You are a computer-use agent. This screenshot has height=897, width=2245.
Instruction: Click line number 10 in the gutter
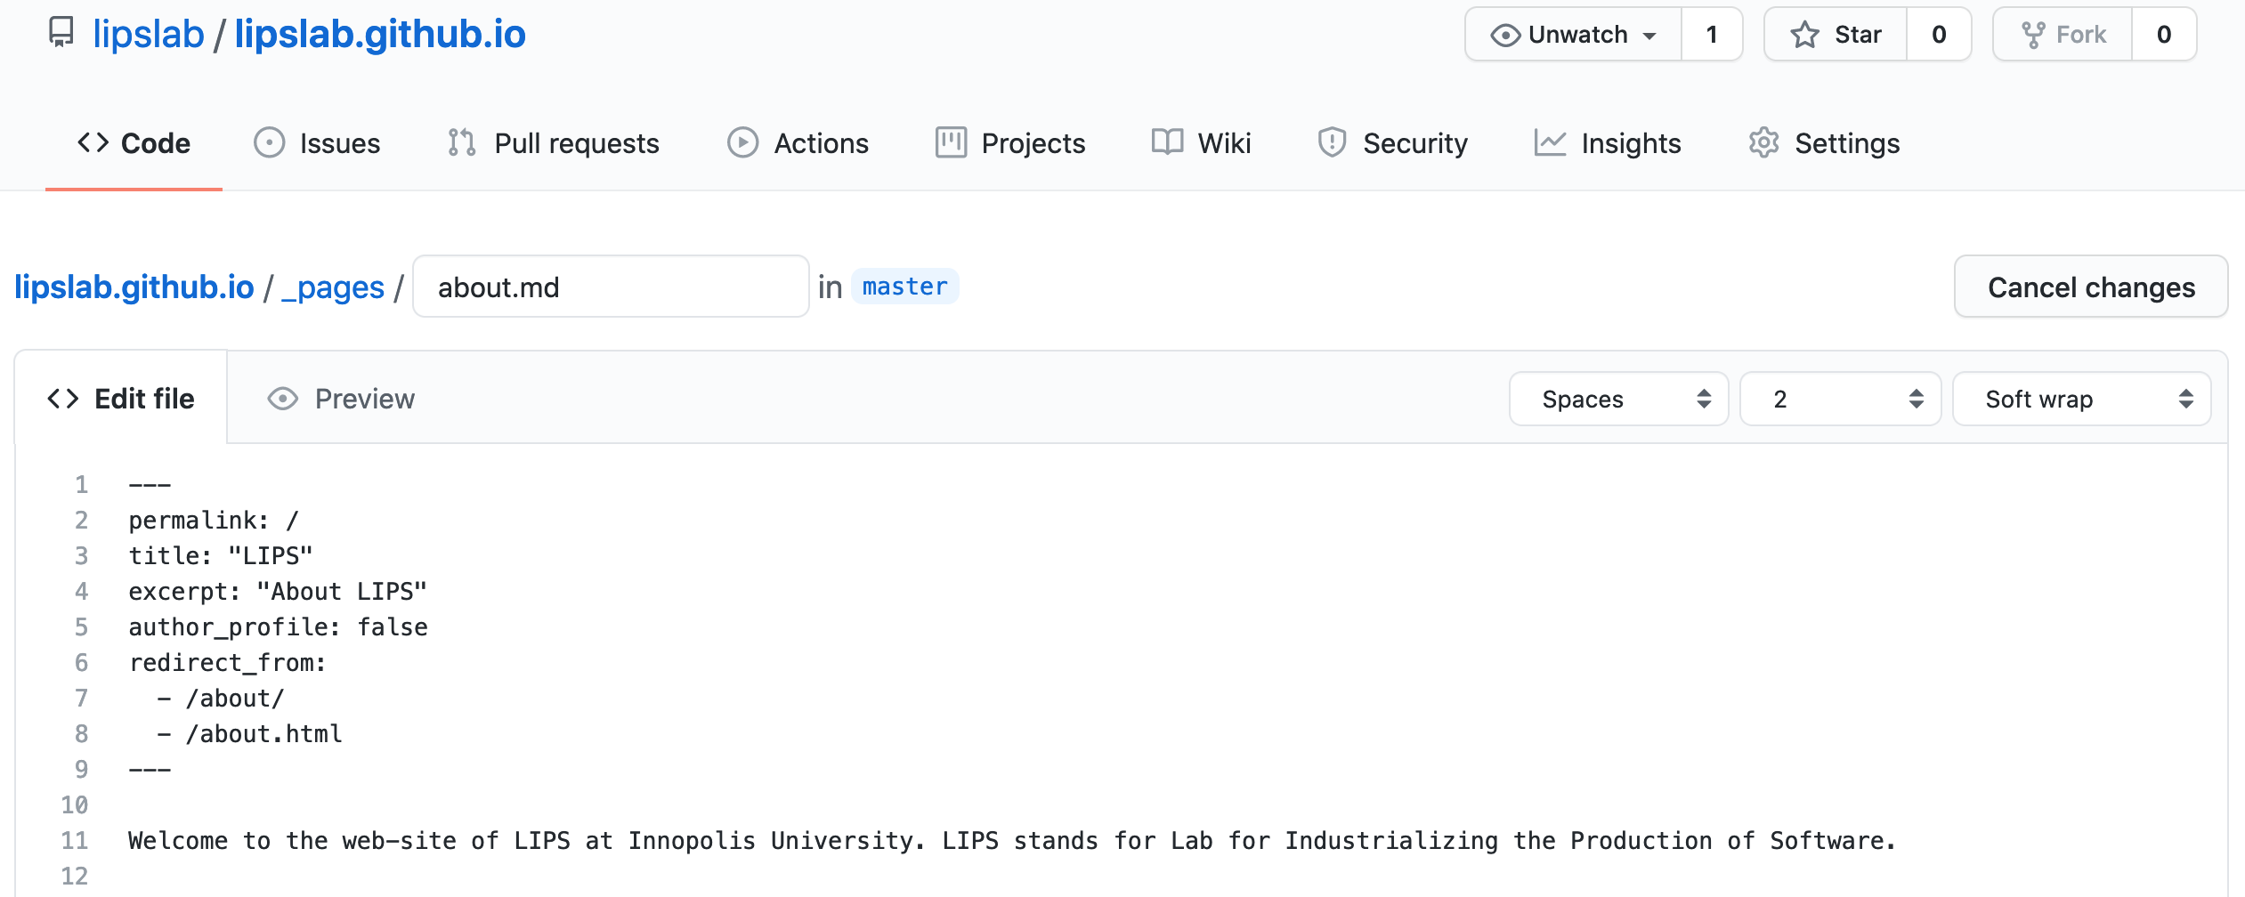pos(75,805)
